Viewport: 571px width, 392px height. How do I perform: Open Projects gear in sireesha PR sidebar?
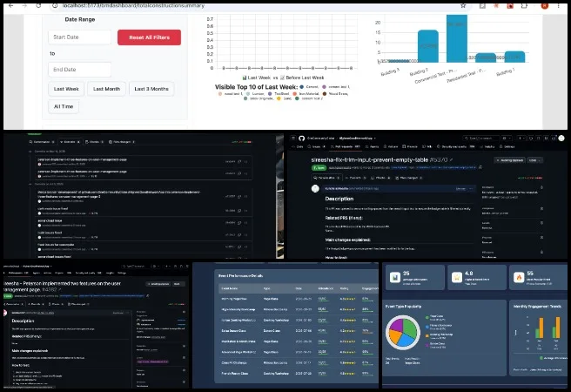541,238
